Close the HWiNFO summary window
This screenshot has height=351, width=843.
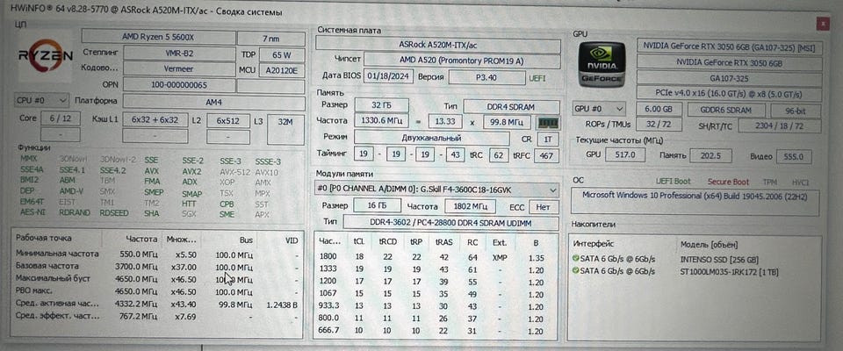click(x=822, y=25)
